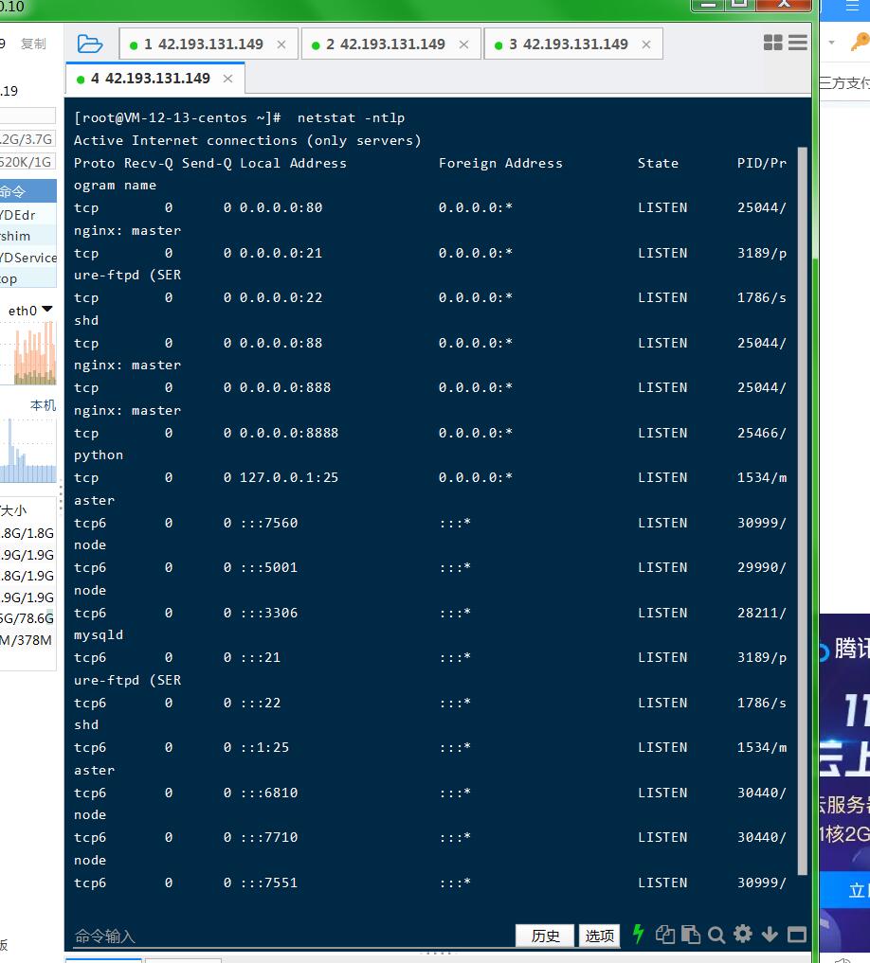Screen dimensions: 870x963
Task: Switch to tab 2 42.193.131.149
Action: pyautogui.click(x=384, y=45)
